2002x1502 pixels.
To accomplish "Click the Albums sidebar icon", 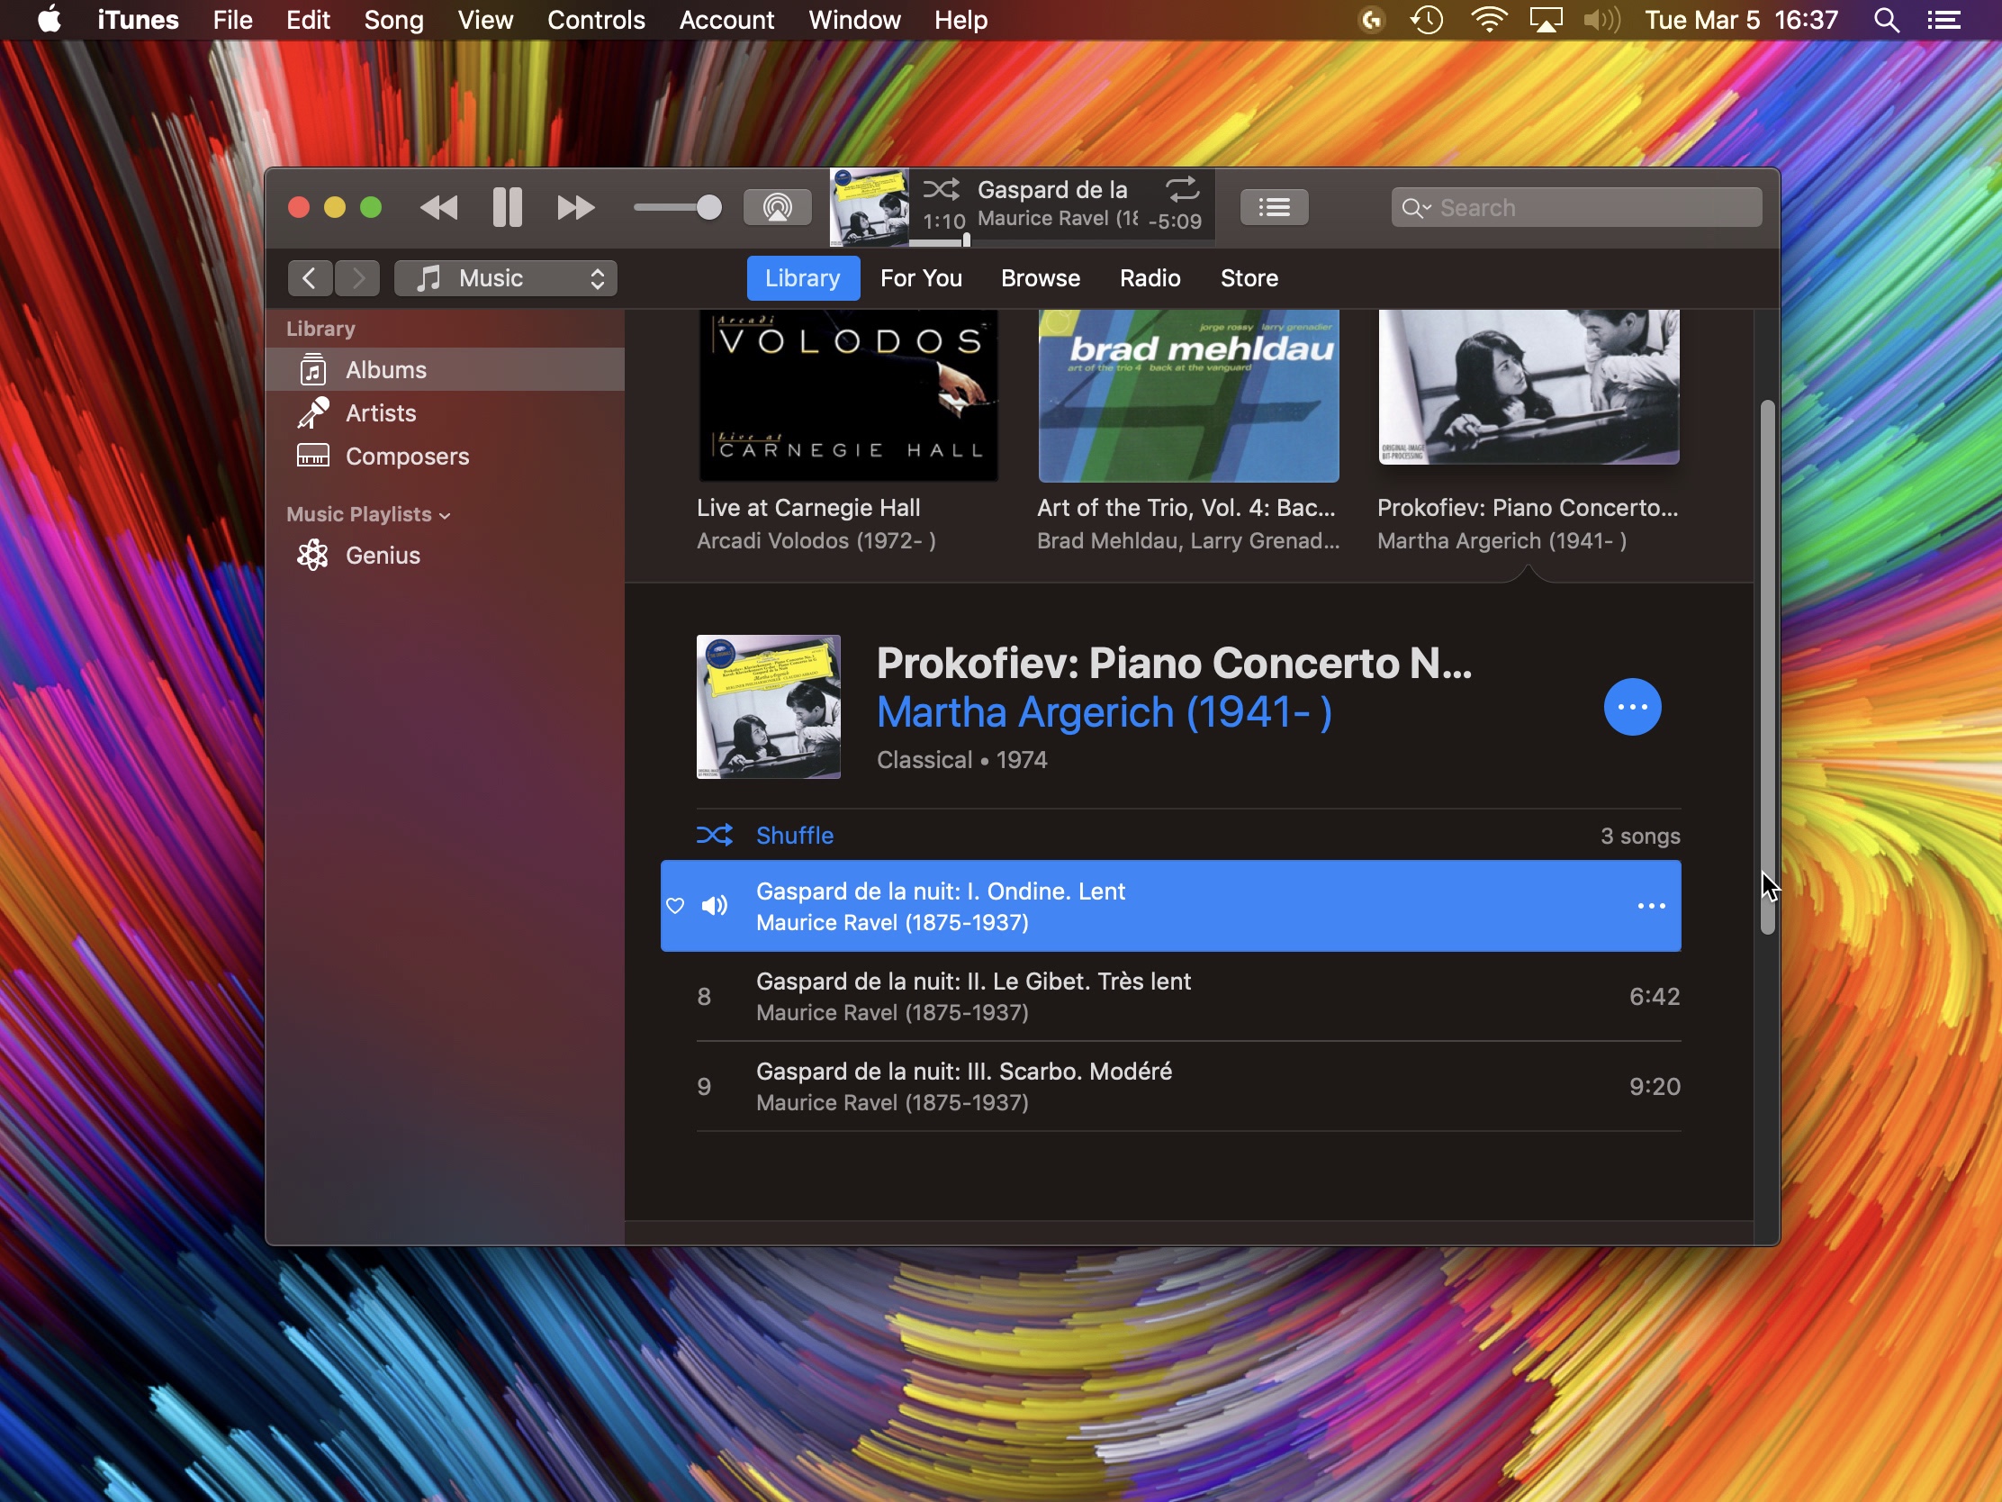I will point(313,369).
